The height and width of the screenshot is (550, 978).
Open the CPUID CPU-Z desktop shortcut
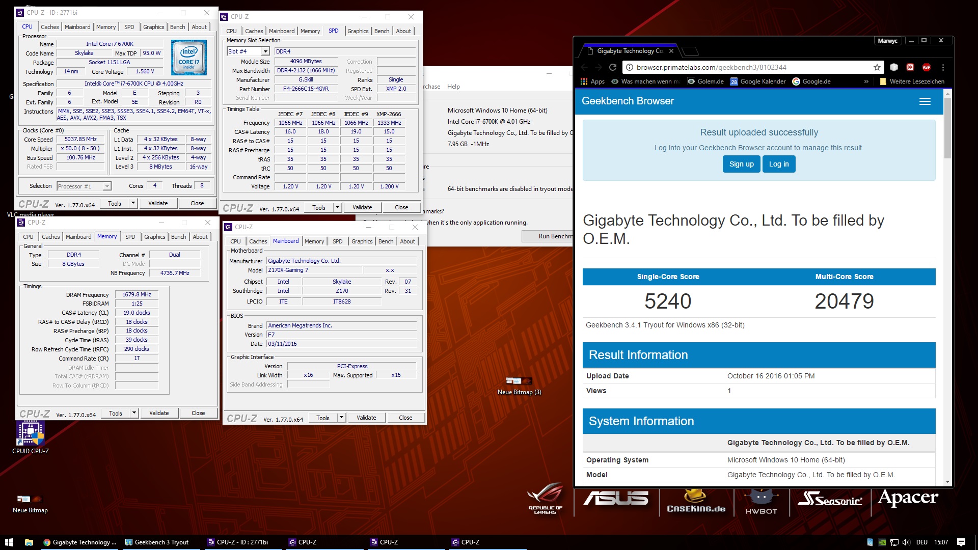(31, 438)
